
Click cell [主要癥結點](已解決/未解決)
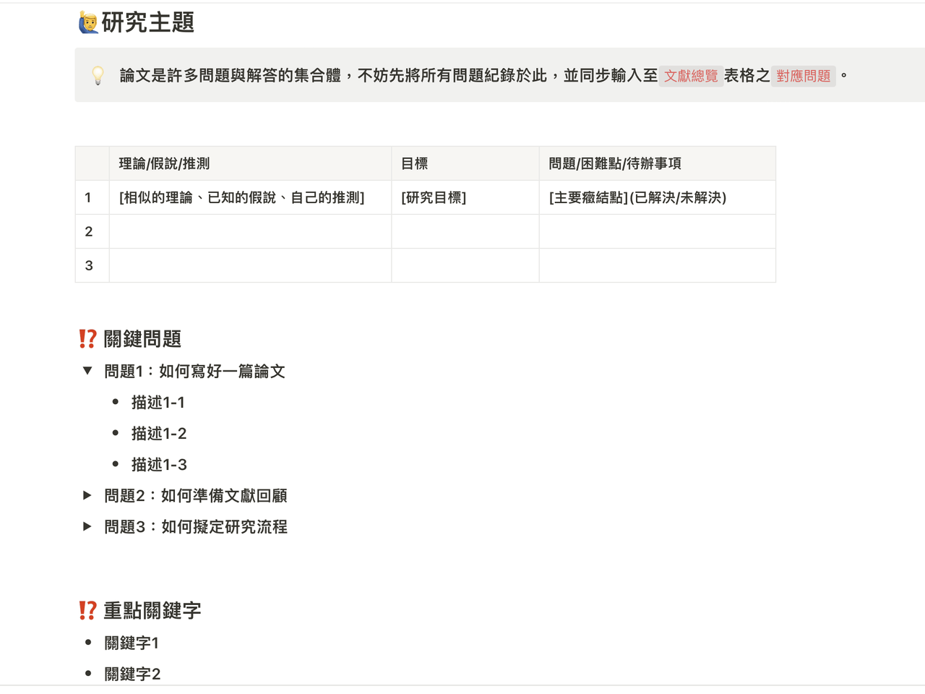coord(658,197)
